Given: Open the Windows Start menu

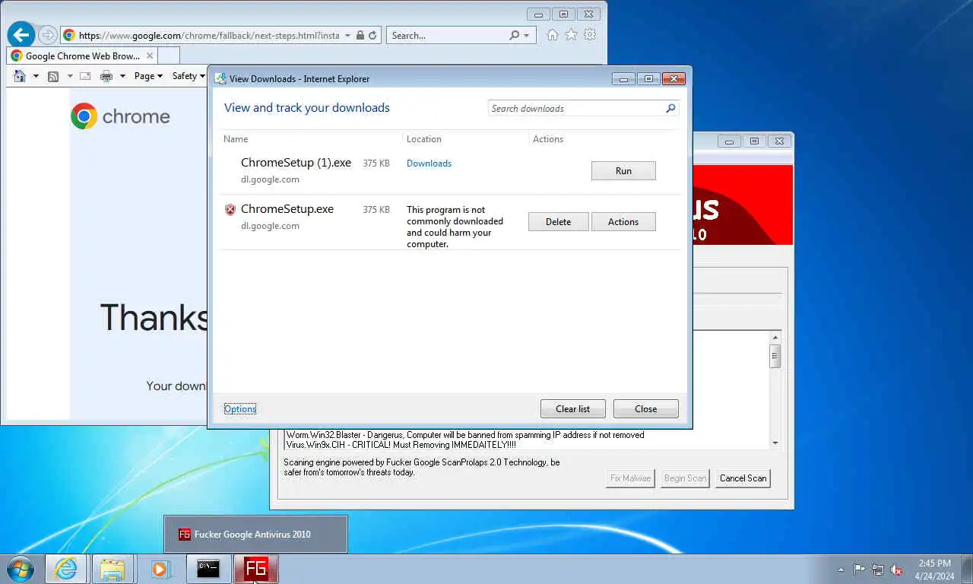Looking at the screenshot, I should pyautogui.click(x=21, y=569).
